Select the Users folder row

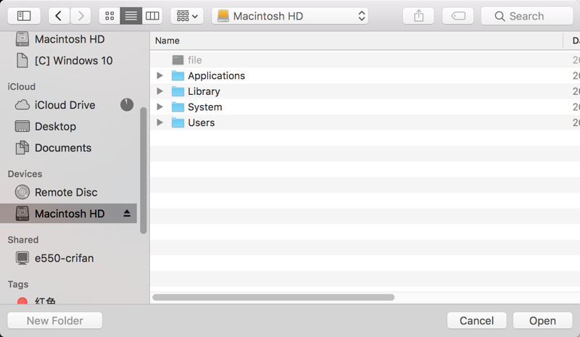pos(365,122)
